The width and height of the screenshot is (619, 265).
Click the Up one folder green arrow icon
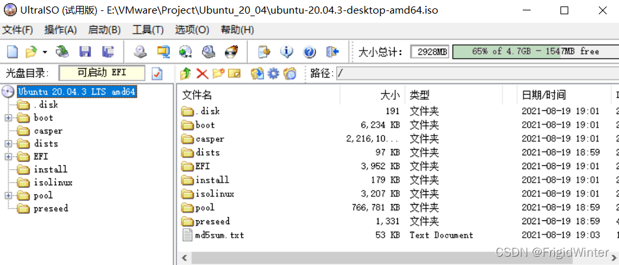coord(185,73)
